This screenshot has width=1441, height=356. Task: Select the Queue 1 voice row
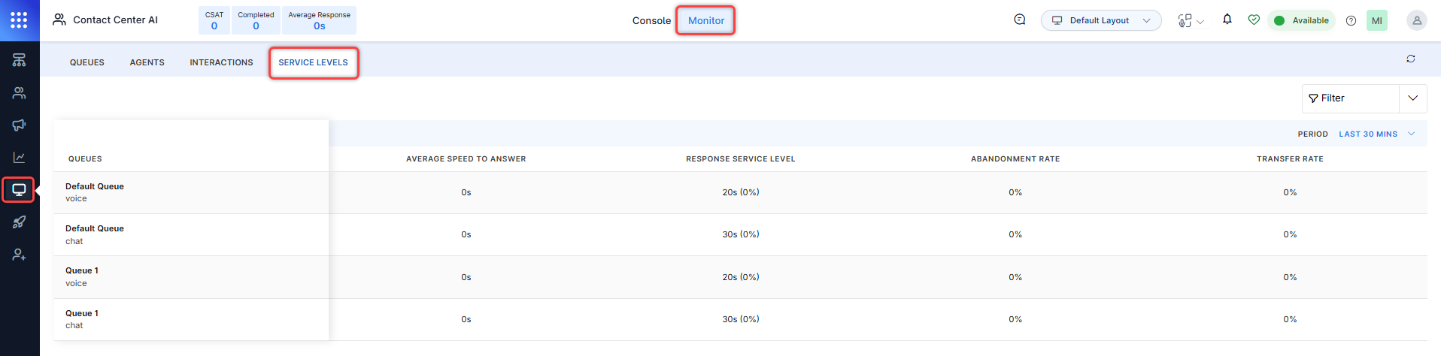191,277
